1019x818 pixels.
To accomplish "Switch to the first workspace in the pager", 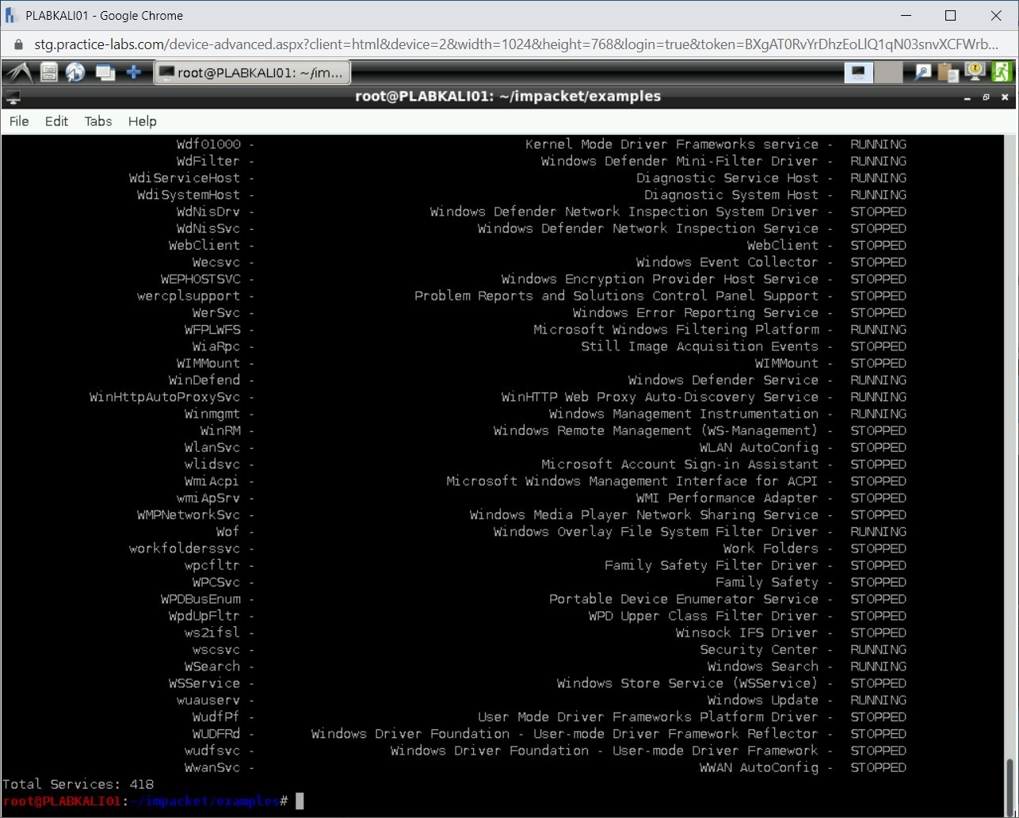I will pos(858,73).
